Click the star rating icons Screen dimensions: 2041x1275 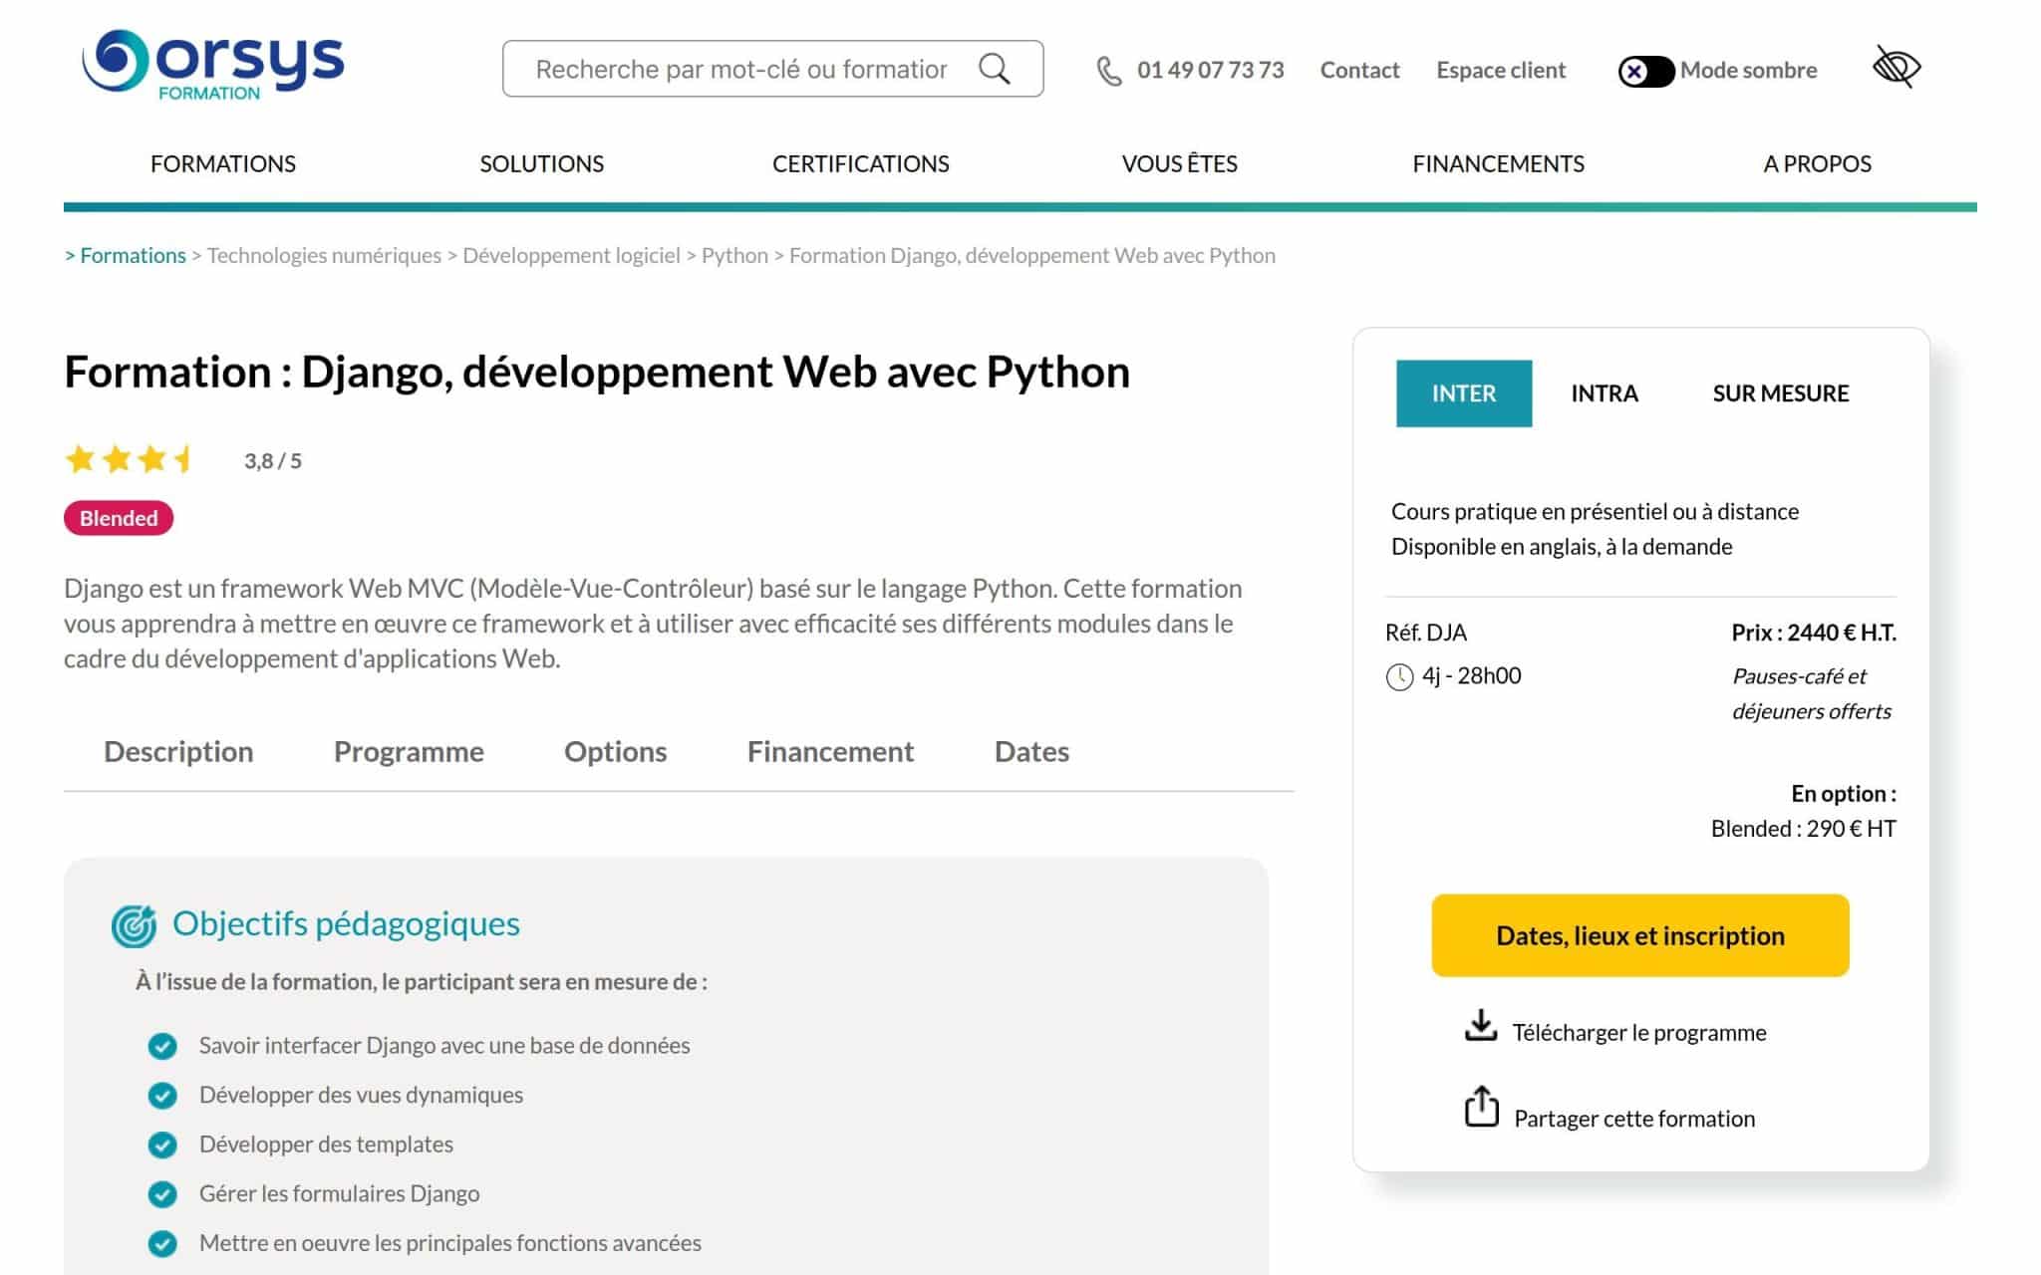pyautogui.click(x=130, y=459)
